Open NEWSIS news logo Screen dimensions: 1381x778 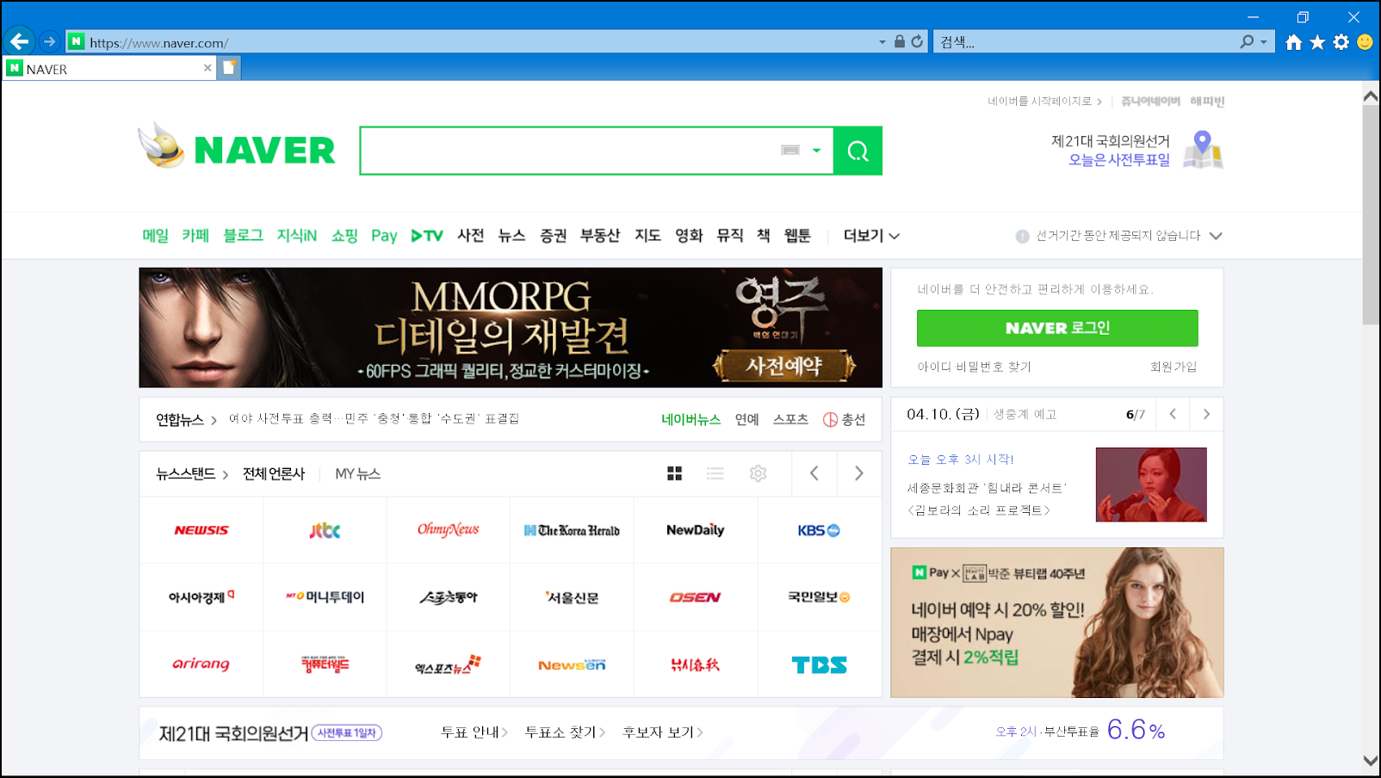tap(201, 530)
